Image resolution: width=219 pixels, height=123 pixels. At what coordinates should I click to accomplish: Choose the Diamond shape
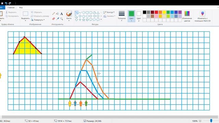pos(80,16)
